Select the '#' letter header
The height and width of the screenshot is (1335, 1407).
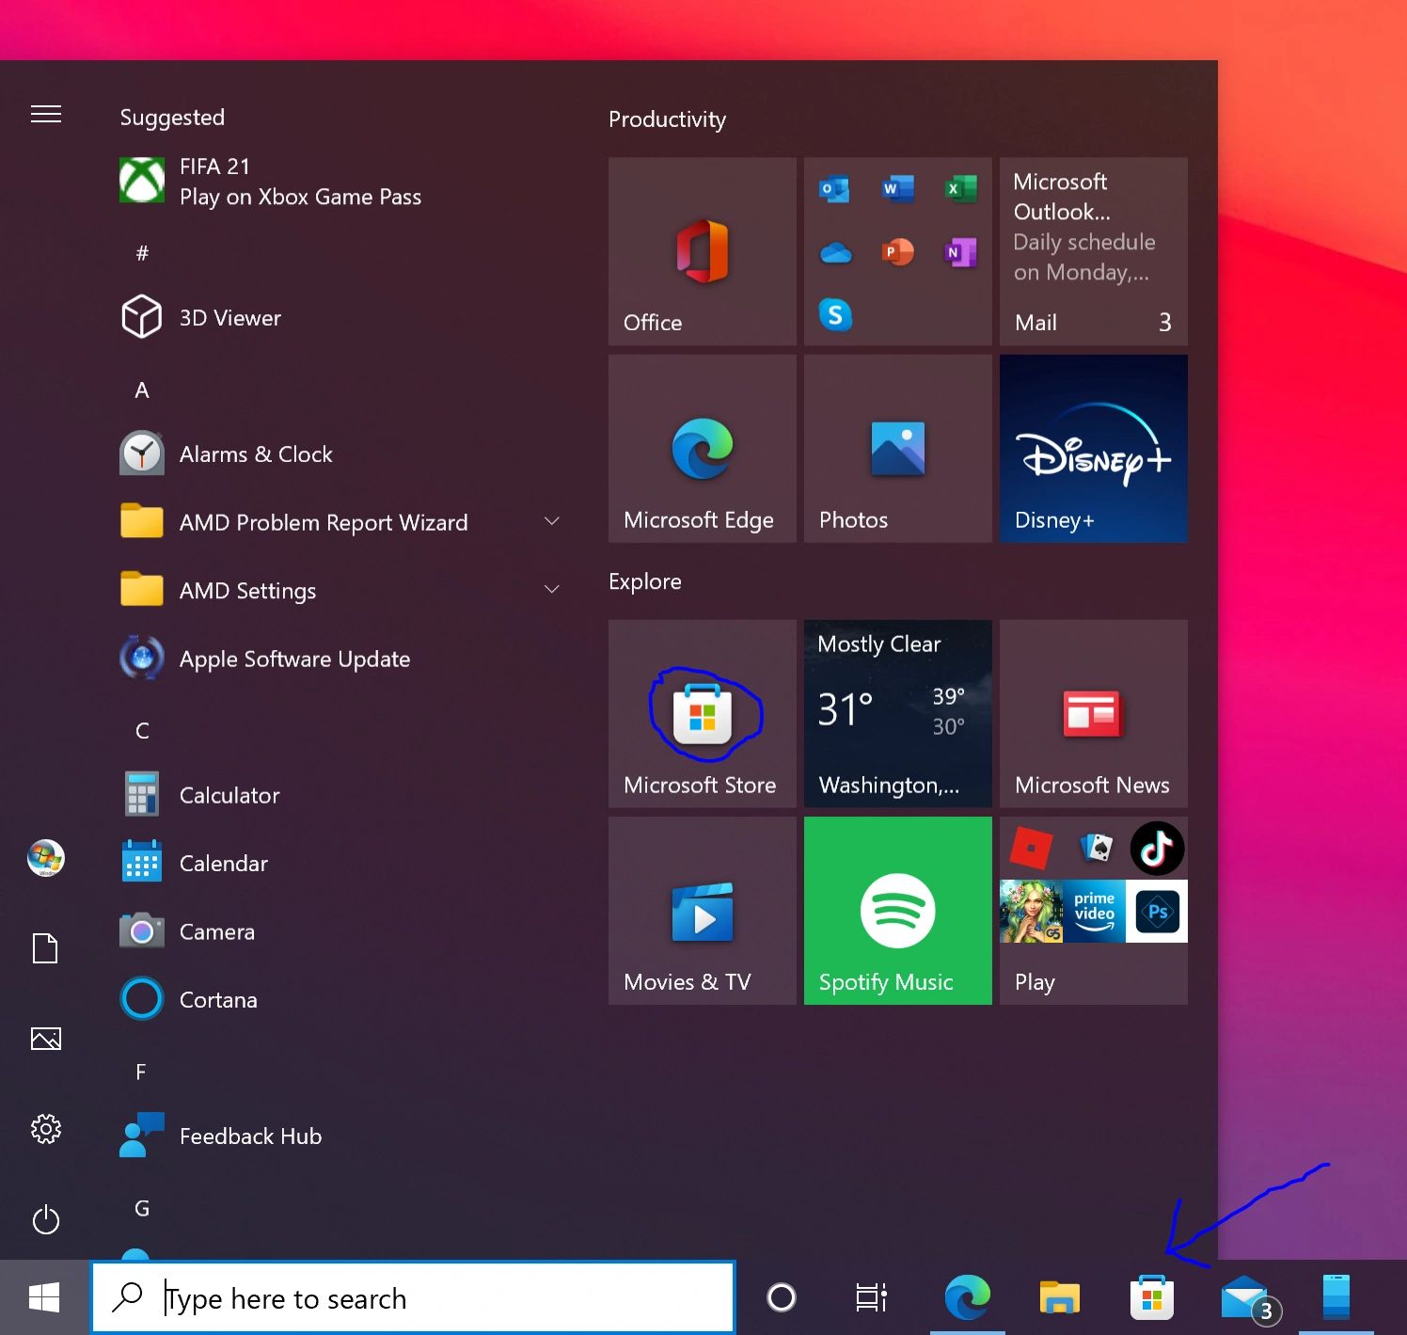(142, 253)
